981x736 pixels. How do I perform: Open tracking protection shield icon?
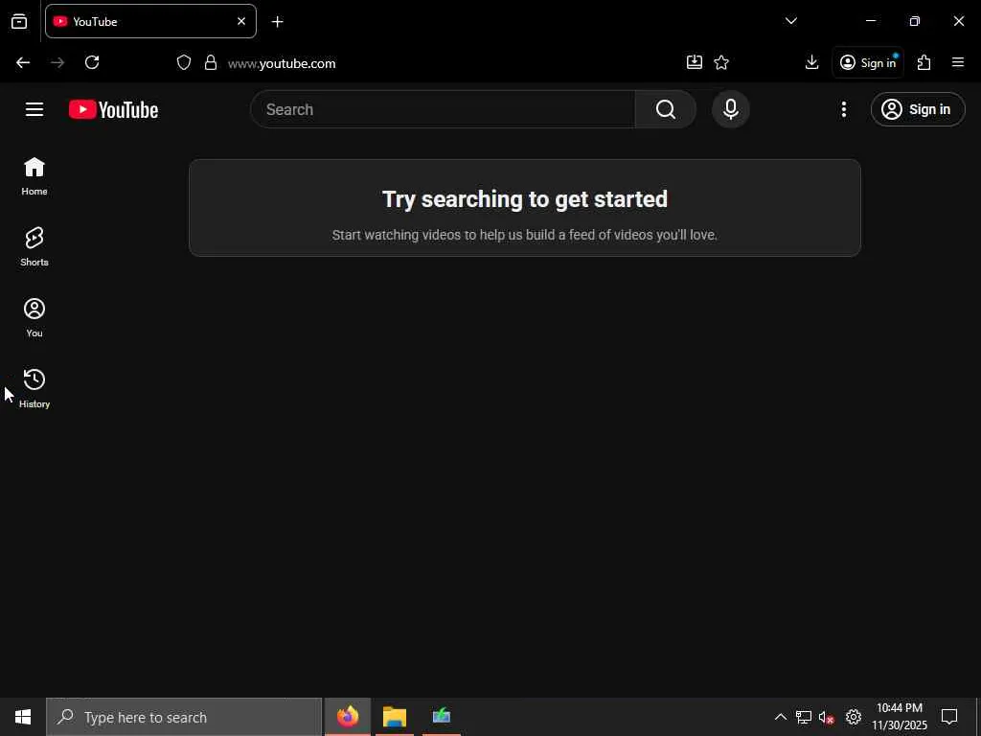pos(183,62)
